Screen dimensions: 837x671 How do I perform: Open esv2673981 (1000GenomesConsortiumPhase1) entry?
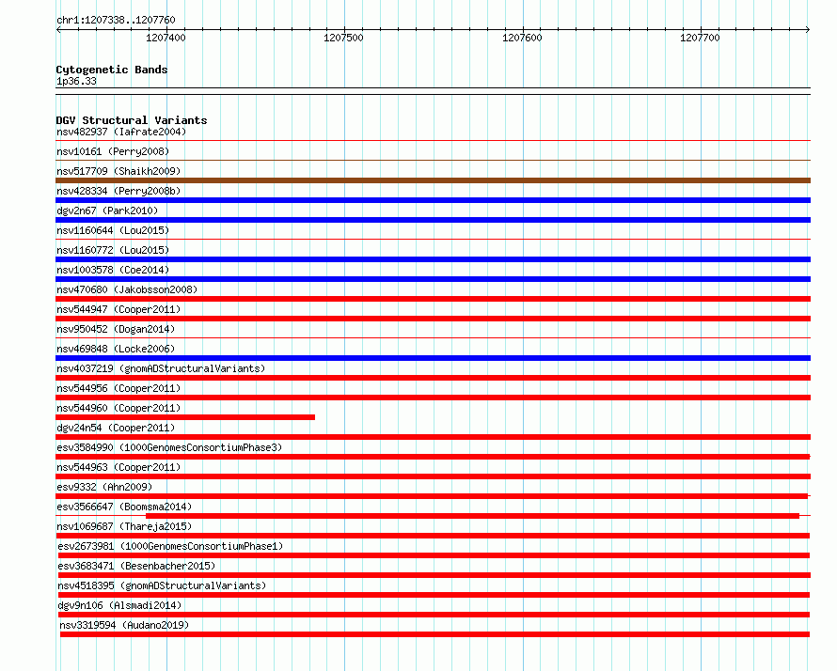coord(170,546)
